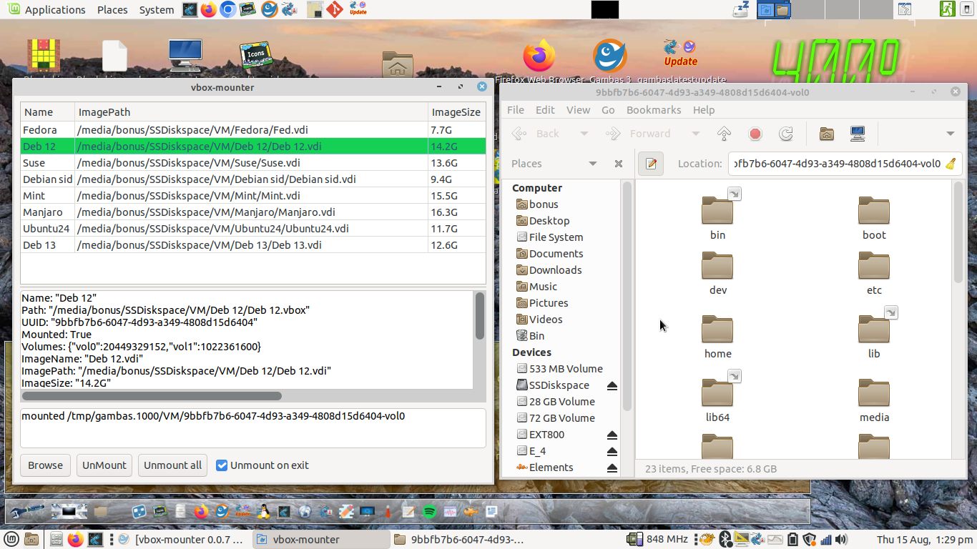977x549 pixels.
Task: Click the horizontal scrollbar in details panel
Action: 152,396
